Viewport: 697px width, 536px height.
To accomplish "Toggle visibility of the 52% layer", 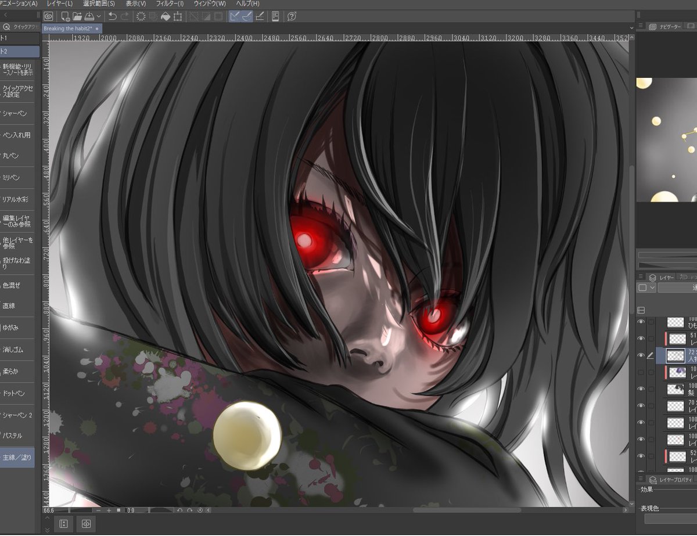I will click(641, 456).
